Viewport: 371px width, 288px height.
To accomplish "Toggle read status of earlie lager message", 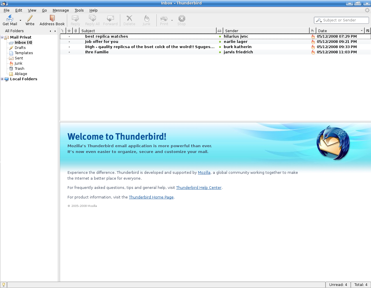I will pos(220,42).
